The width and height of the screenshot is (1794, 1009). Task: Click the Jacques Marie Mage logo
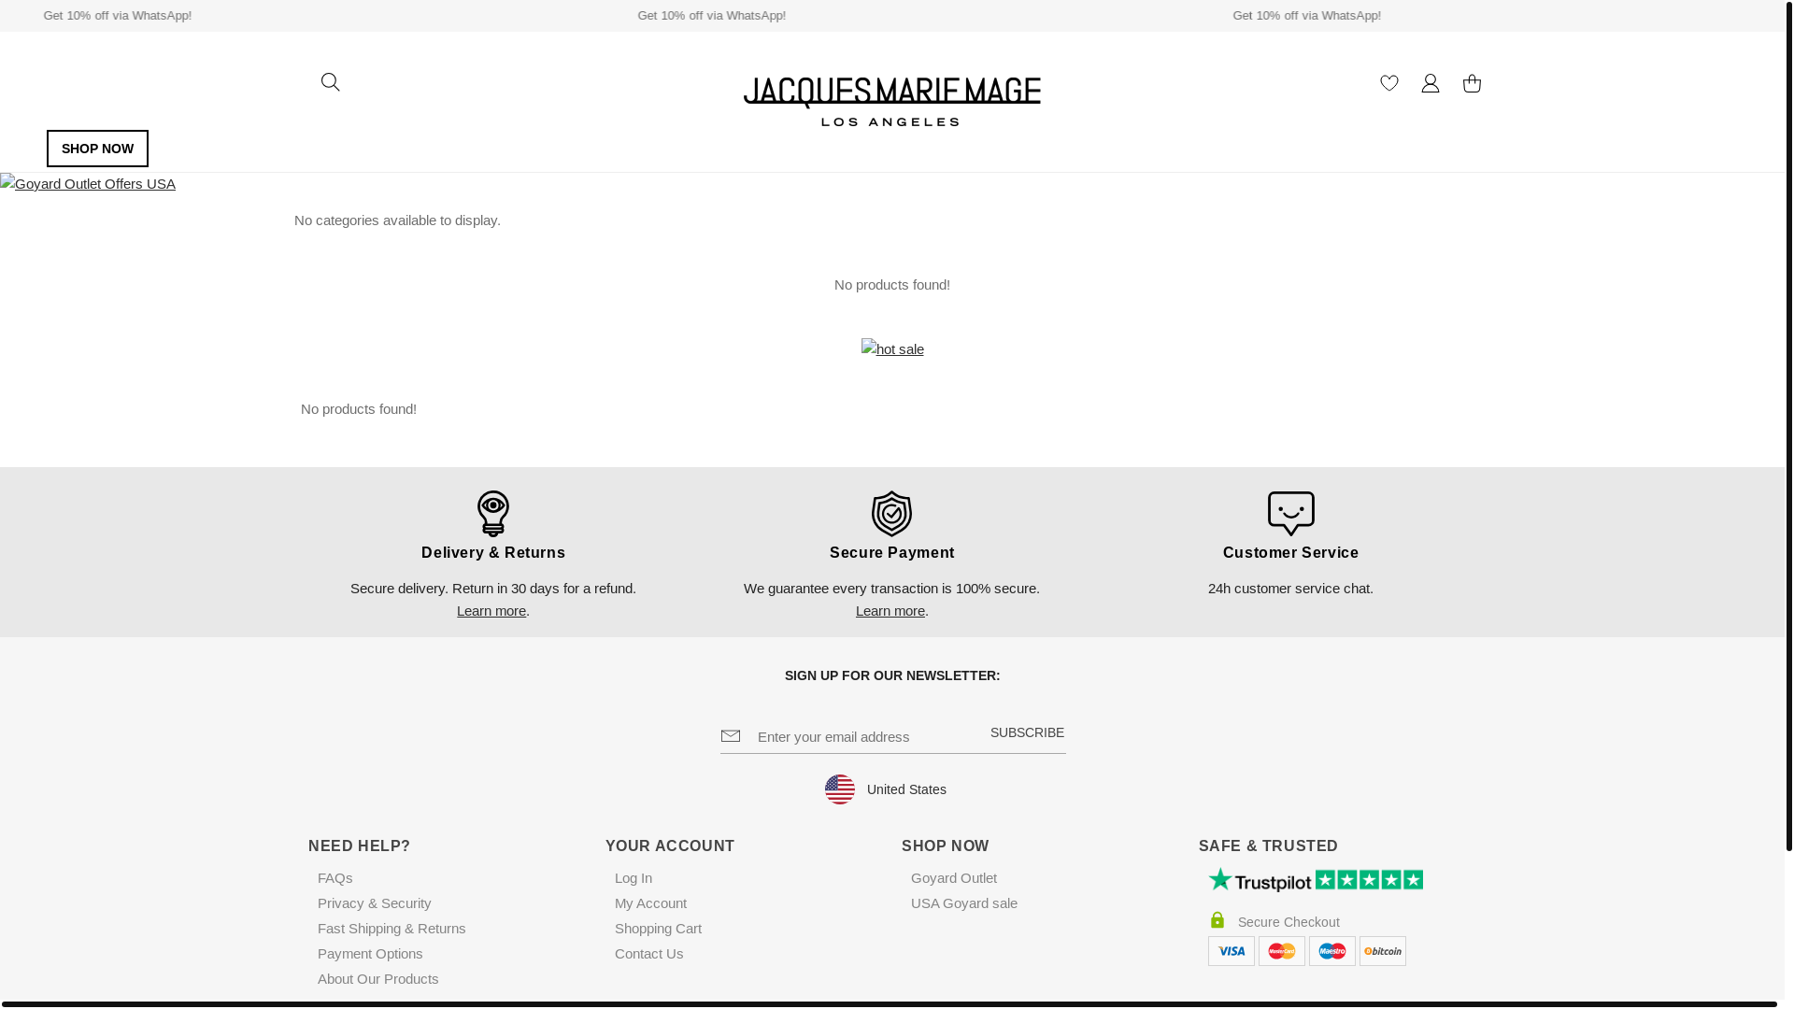coord(892,102)
